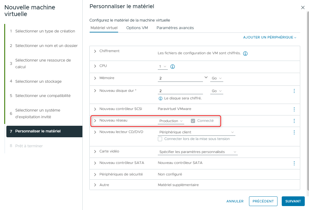Open the CPU count dropdown
This screenshot has height=210, width=309.
click(163, 67)
